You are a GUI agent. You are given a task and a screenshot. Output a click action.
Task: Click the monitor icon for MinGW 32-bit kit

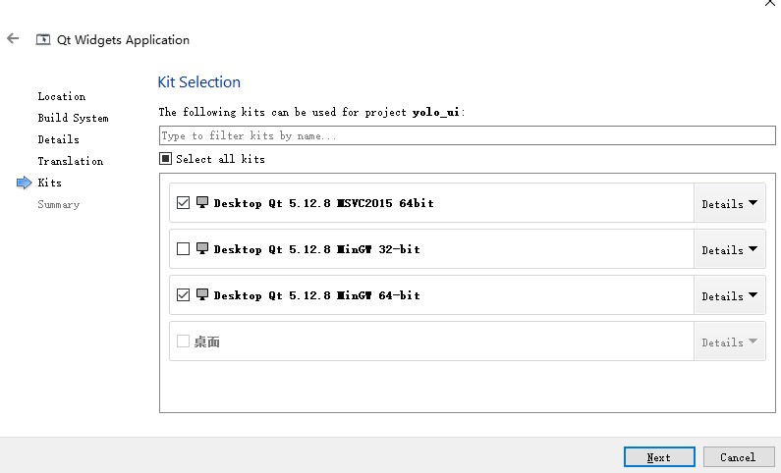click(202, 249)
